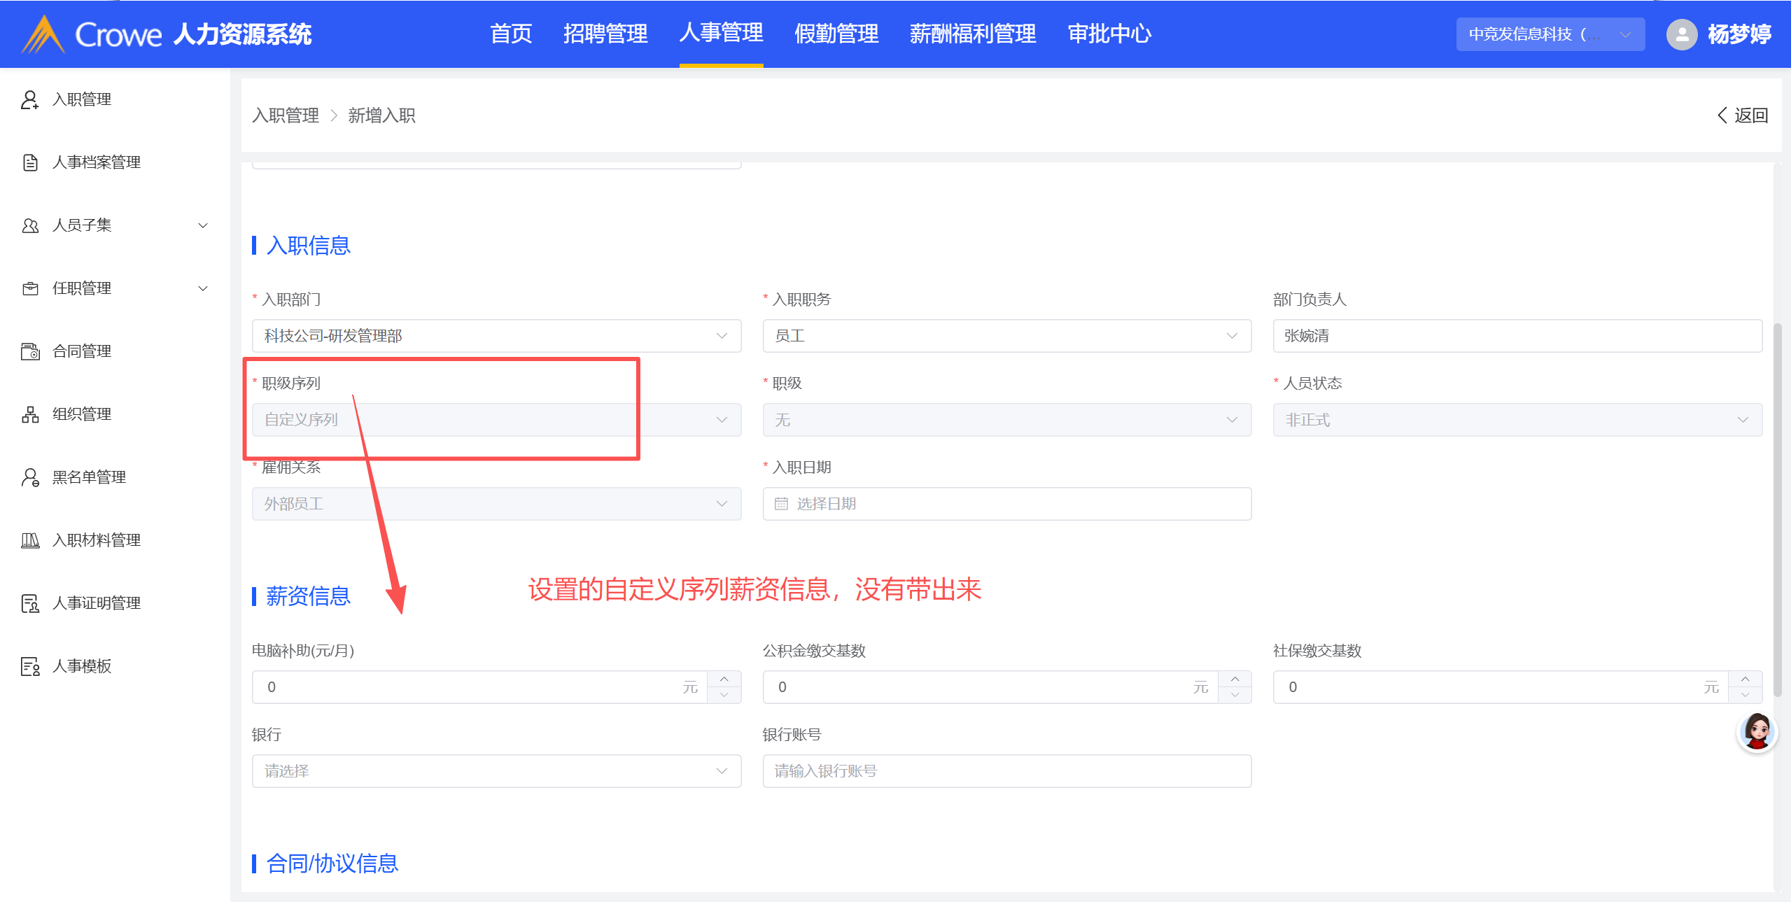
Task: Click the 人事模板 sidebar icon
Action: click(29, 666)
